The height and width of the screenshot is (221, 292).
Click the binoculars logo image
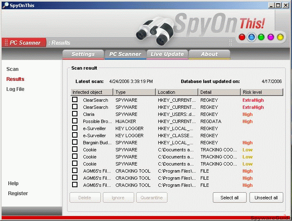[155, 31]
